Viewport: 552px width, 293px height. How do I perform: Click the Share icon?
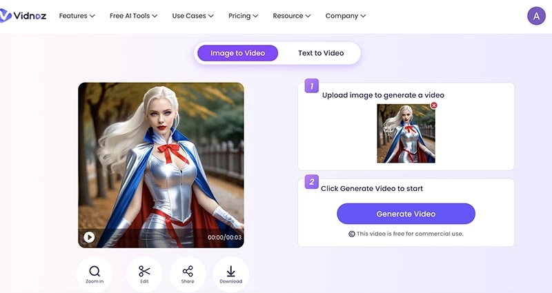point(188,271)
